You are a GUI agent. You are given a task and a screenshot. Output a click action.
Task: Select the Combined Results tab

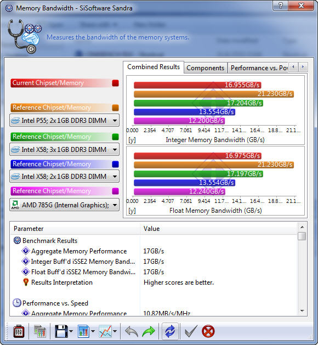click(154, 67)
